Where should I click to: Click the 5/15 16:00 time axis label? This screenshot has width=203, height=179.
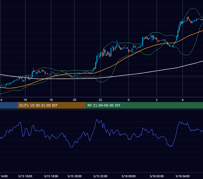[25, 176]
